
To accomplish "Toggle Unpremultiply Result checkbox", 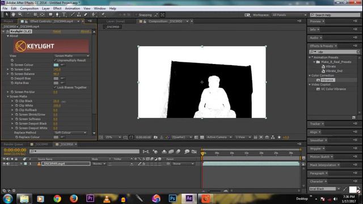I will pyautogui.click(x=55, y=61).
